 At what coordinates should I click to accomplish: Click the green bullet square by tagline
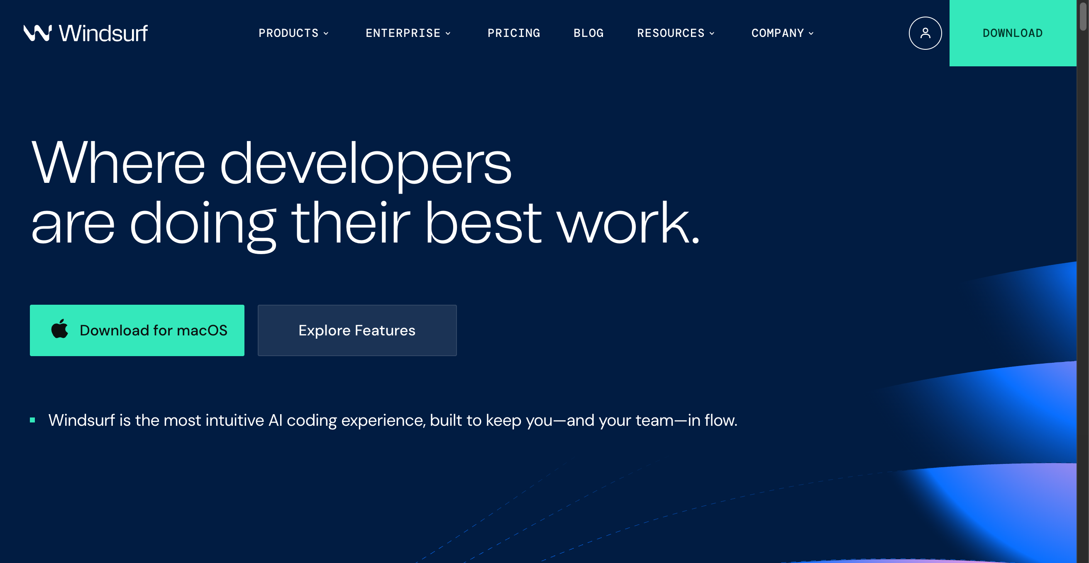point(32,420)
